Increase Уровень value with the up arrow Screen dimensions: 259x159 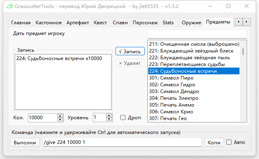pyautogui.click(x=109, y=116)
